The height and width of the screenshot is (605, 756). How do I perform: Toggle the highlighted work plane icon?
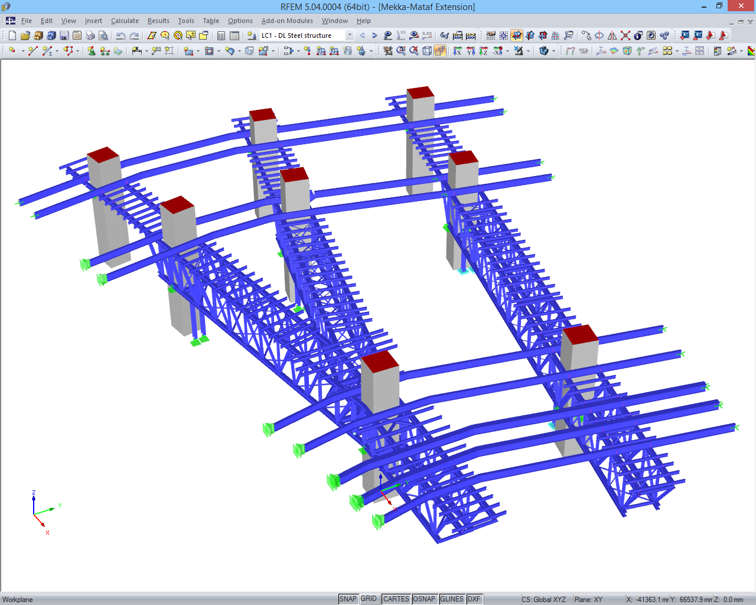517,35
